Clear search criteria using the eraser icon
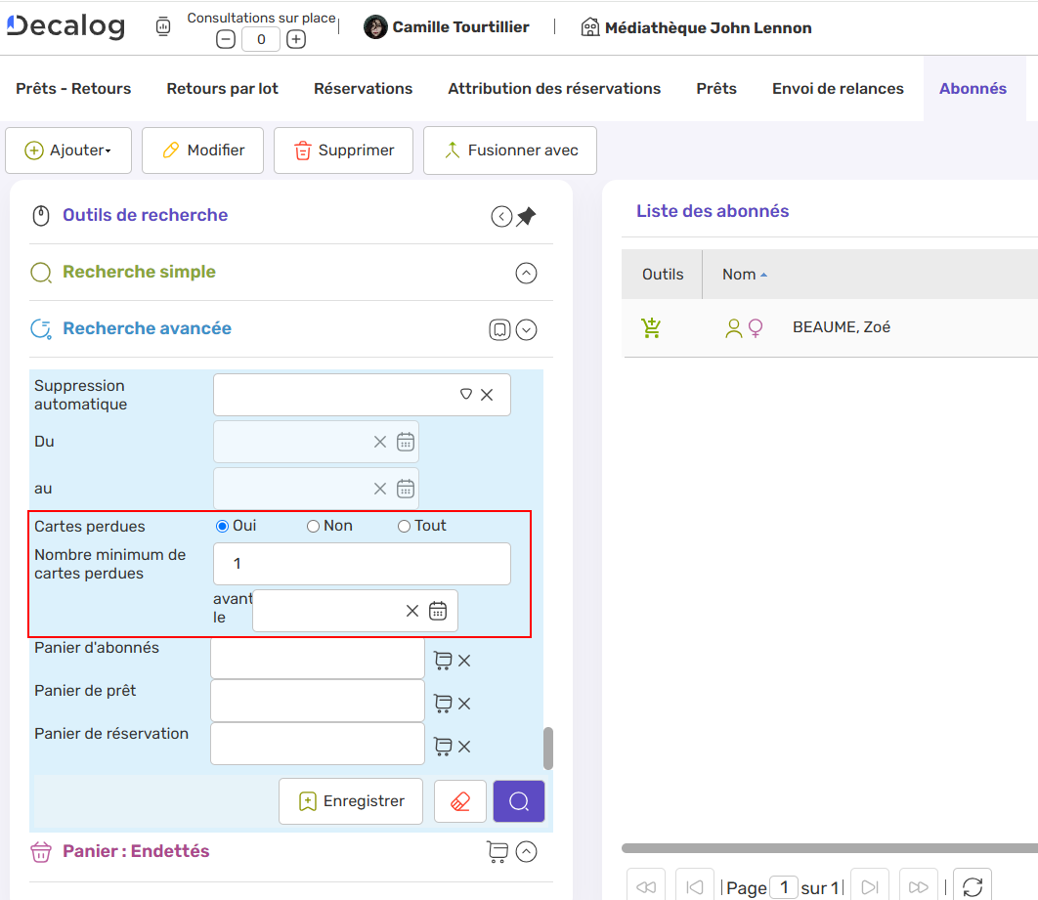Screen dimensions: 1038x900 [459, 800]
